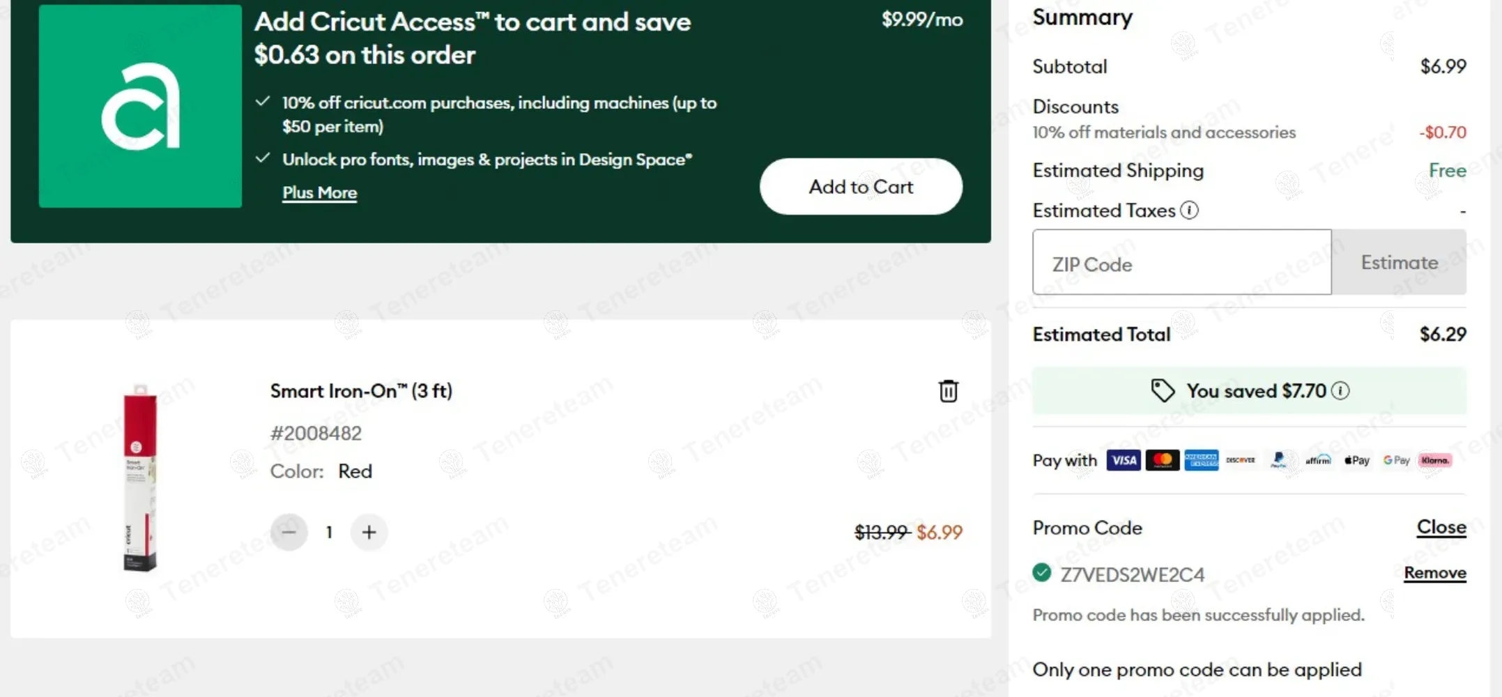Viewport: 1502px width, 697px height.
Task: Focus the ZIP Code input field
Action: pos(1181,263)
